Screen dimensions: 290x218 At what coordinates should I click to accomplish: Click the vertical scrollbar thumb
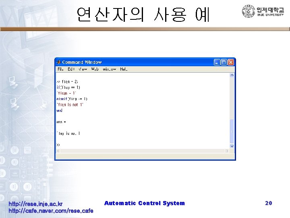(232, 131)
